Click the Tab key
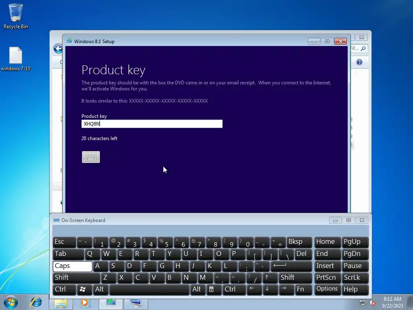413x310 pixels. pos(69,254)
